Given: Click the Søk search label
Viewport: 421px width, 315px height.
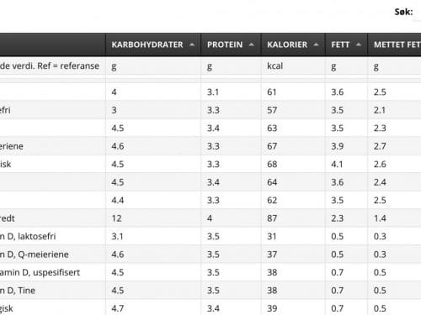Looking at the screenshot, I should 403,12.
